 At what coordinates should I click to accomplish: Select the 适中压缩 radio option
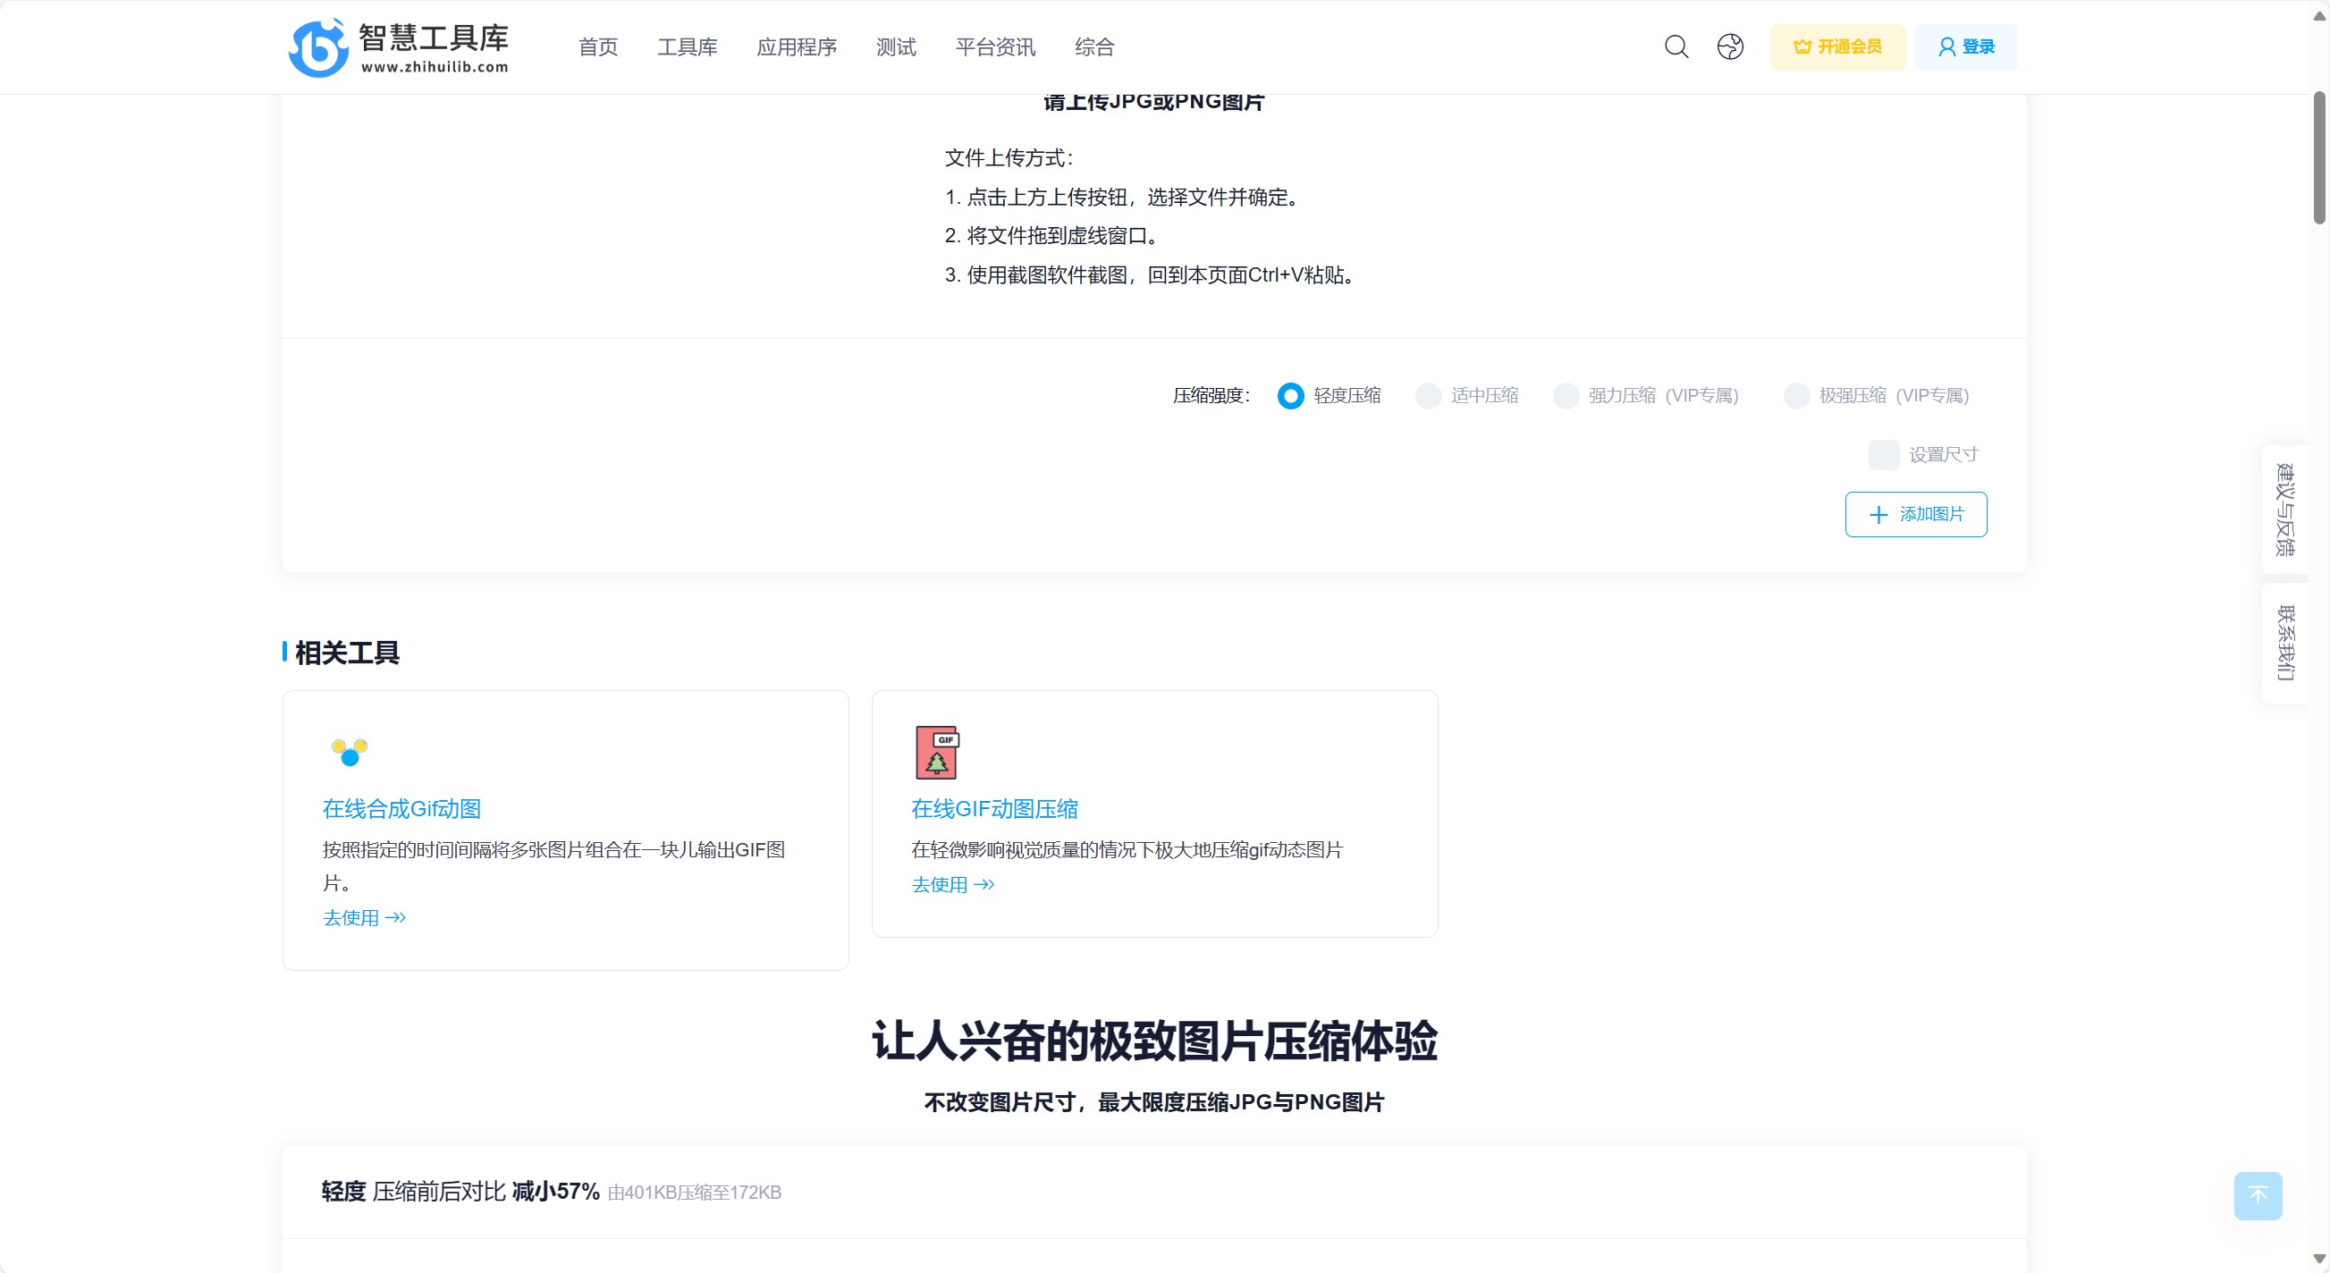click(1466, 396)
